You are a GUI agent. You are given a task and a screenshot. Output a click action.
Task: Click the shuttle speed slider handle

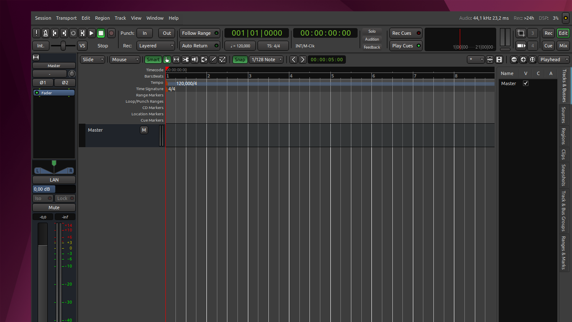coord(63,46)
